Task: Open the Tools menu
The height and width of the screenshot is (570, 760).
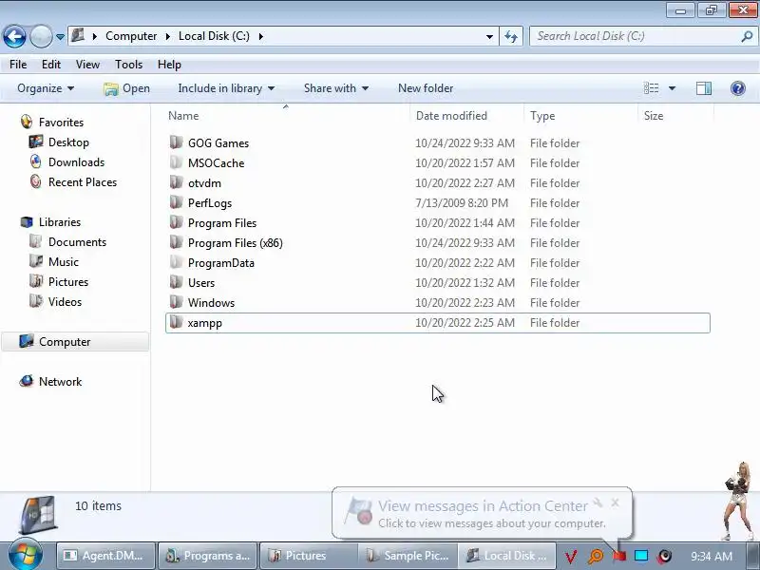Action: click(128, 65)
